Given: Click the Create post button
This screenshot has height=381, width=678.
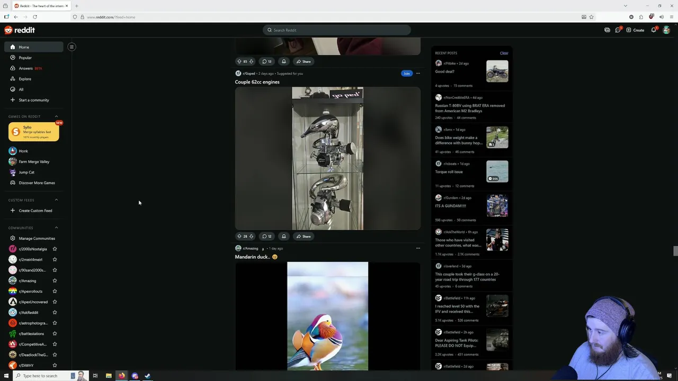Looking at the screenshot, I should [635, 30].
